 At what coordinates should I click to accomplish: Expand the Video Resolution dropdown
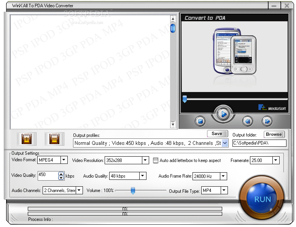coord(145,160)
